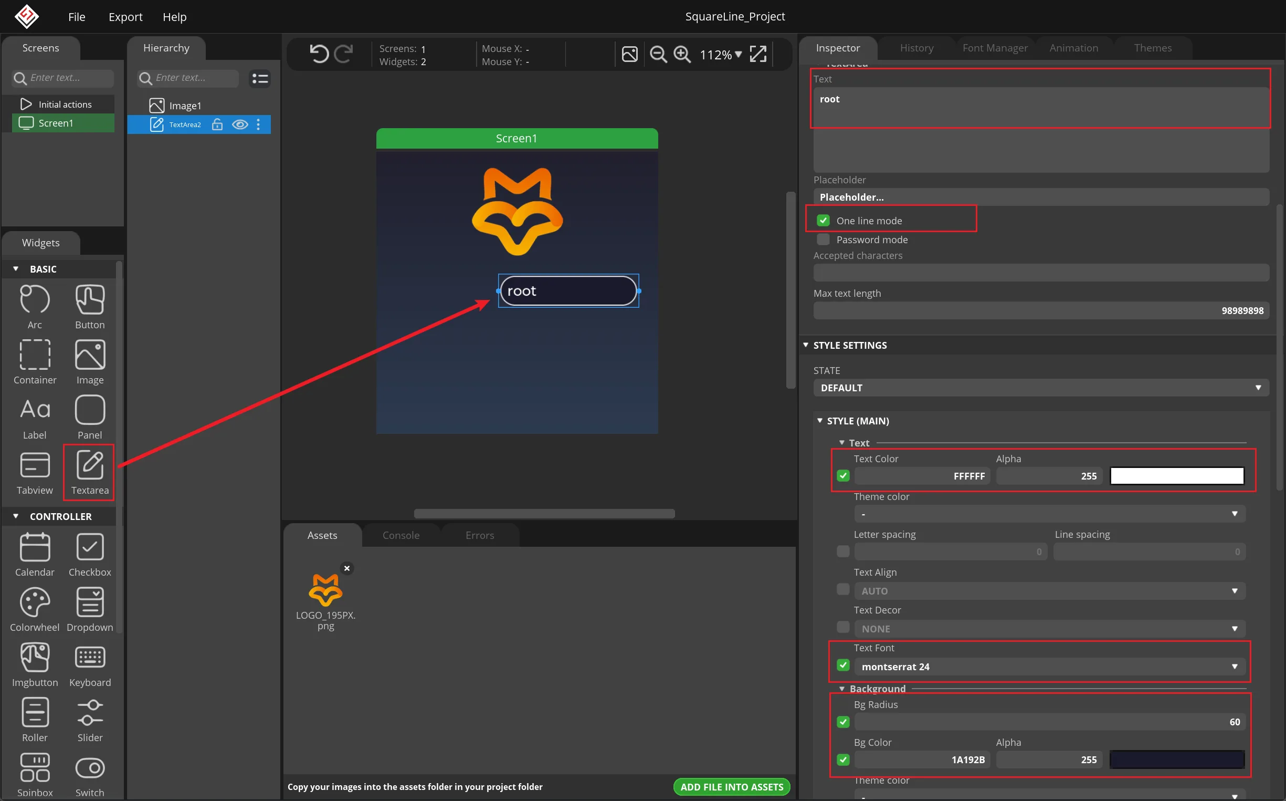This screenshot has width=1286, height=801.
Task: Select the Container widget icon
Action: pyautogui.click(x=35, y=355)
